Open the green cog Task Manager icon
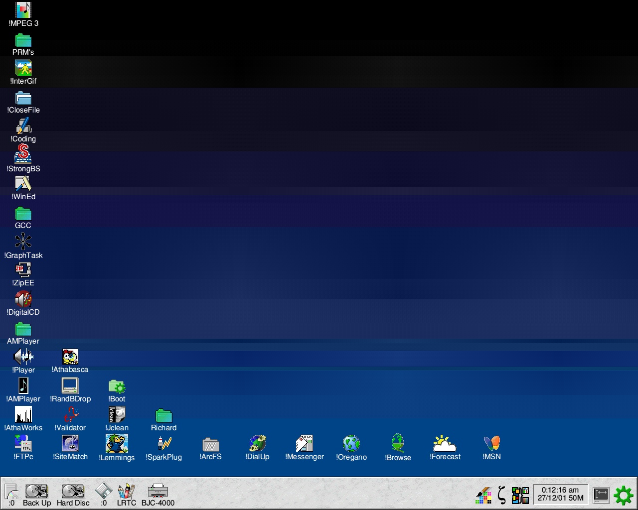 tap(624, 495)
